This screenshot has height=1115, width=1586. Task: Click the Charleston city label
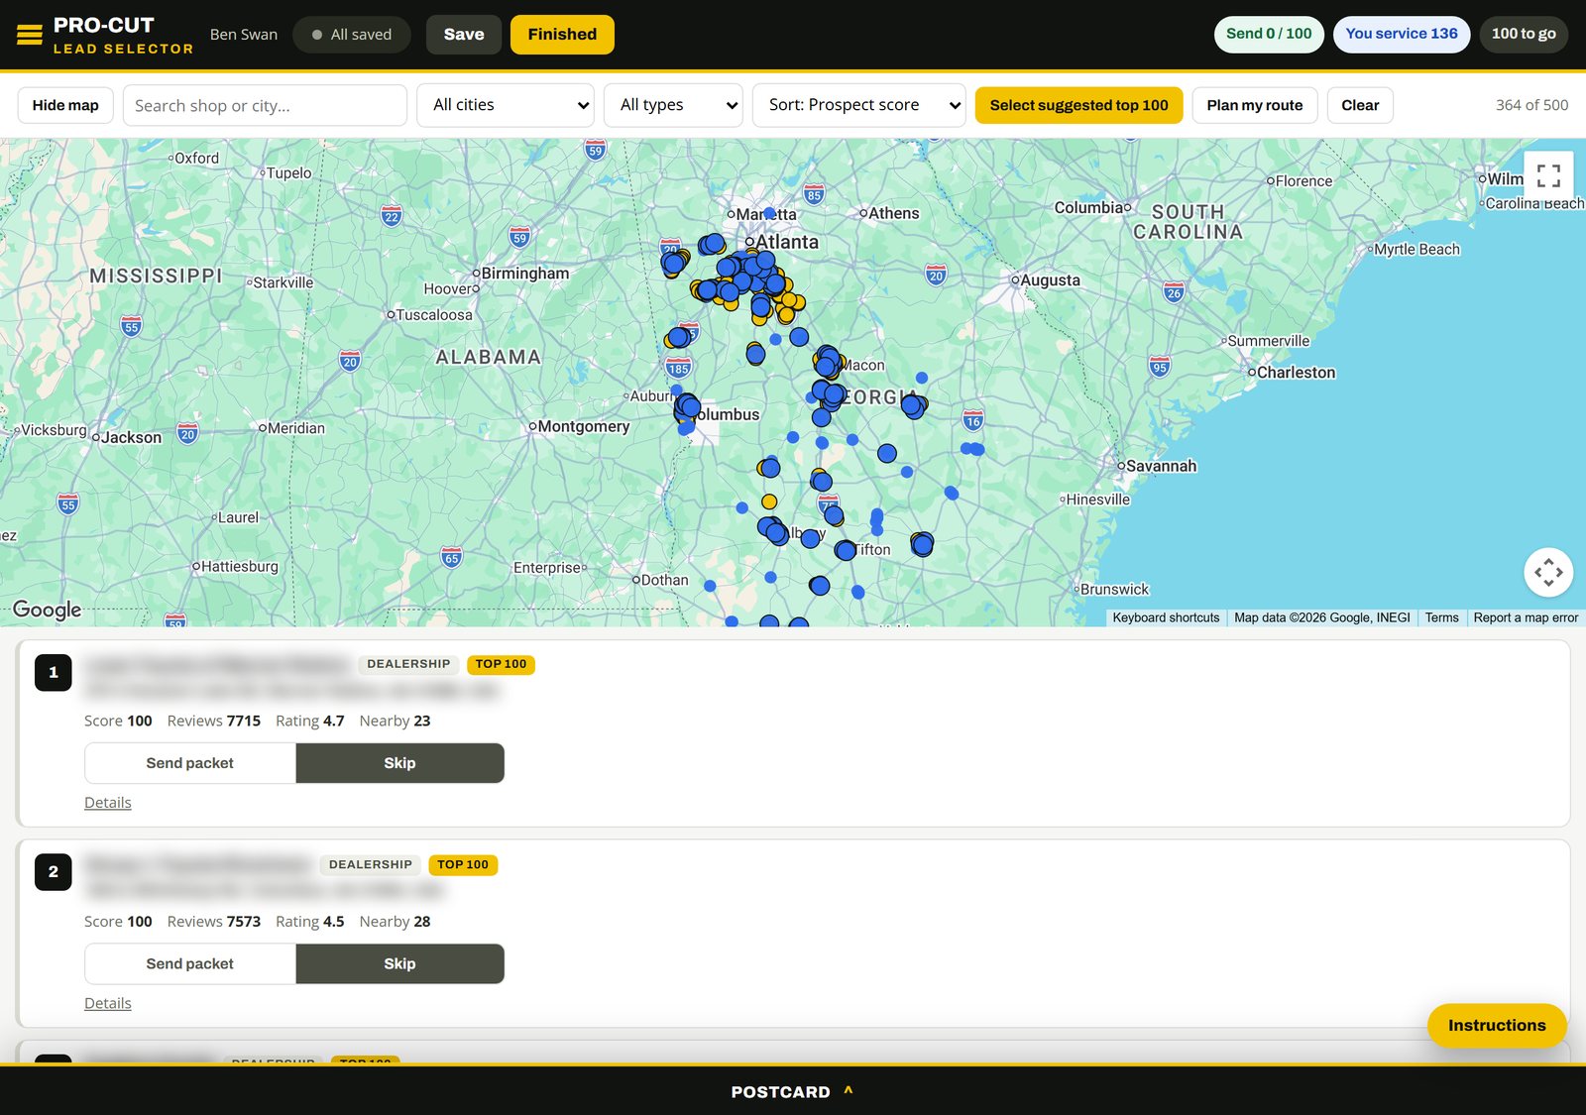click(x=1296, y=373)
